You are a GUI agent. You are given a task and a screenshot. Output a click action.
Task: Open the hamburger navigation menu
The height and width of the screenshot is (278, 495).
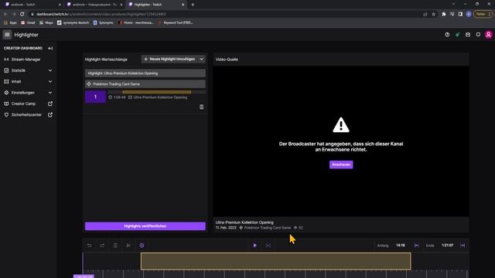click(7, 35)
